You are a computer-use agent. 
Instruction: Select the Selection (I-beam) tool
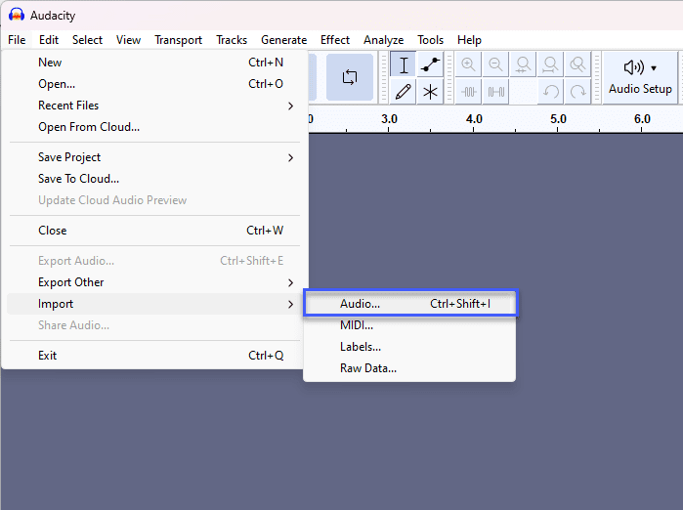click(x=404, y=65)
